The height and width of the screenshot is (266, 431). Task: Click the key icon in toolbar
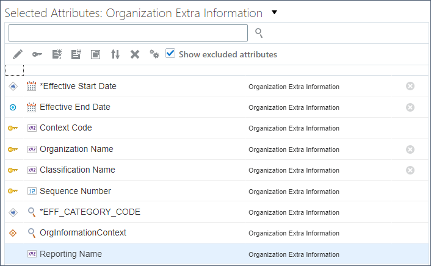click(37, 54)
